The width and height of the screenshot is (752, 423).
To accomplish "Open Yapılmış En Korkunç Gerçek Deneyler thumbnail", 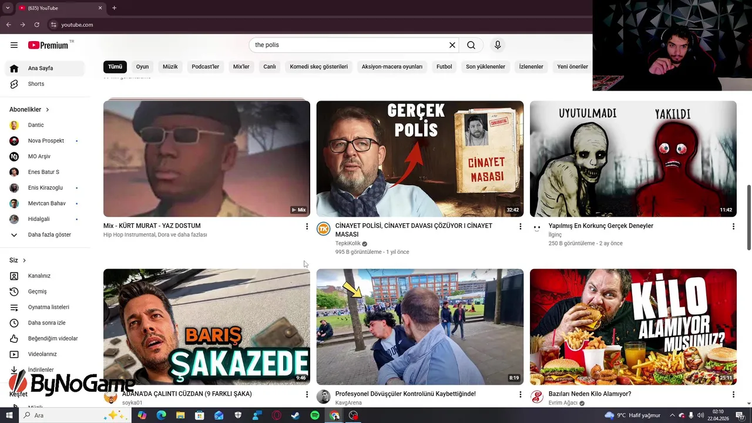I will coord(633,159).
